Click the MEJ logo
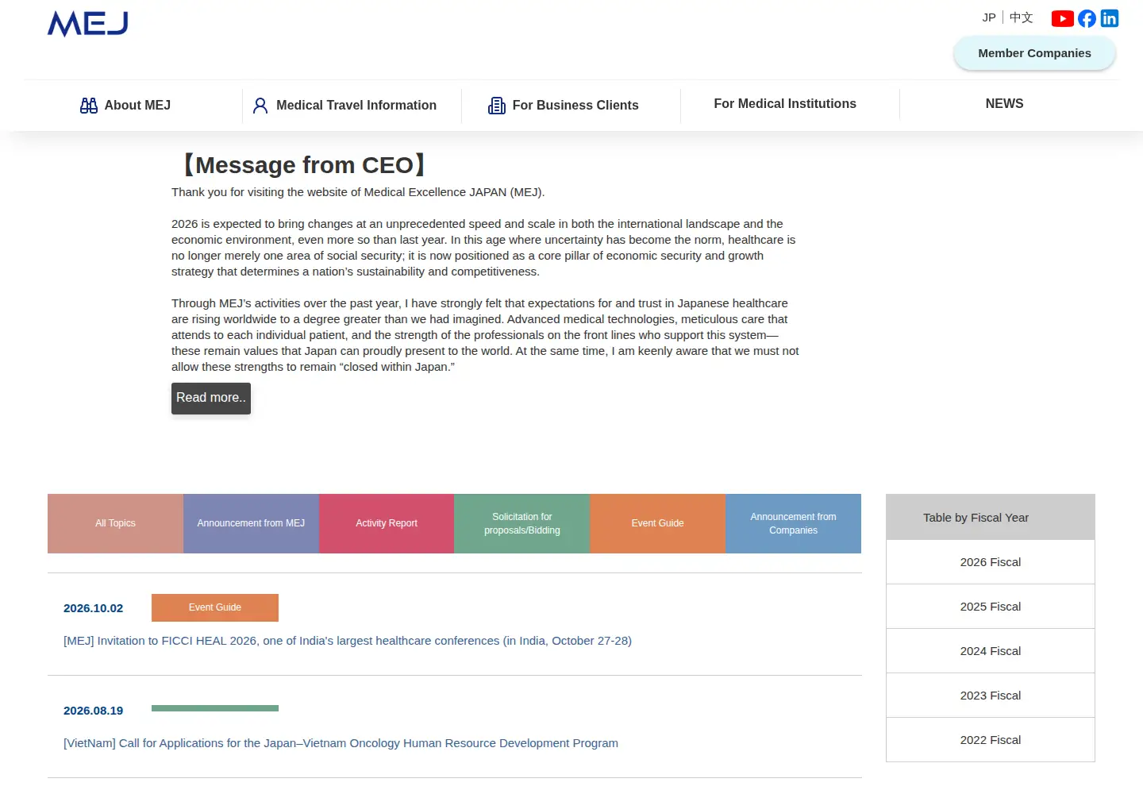The height and width of the screenshot is (794, 1143). pos(87,24)
